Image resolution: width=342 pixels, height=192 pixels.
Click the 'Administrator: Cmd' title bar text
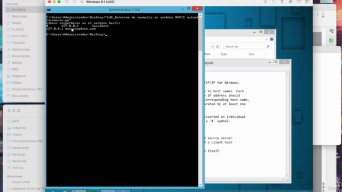click(x=124, y=10)
